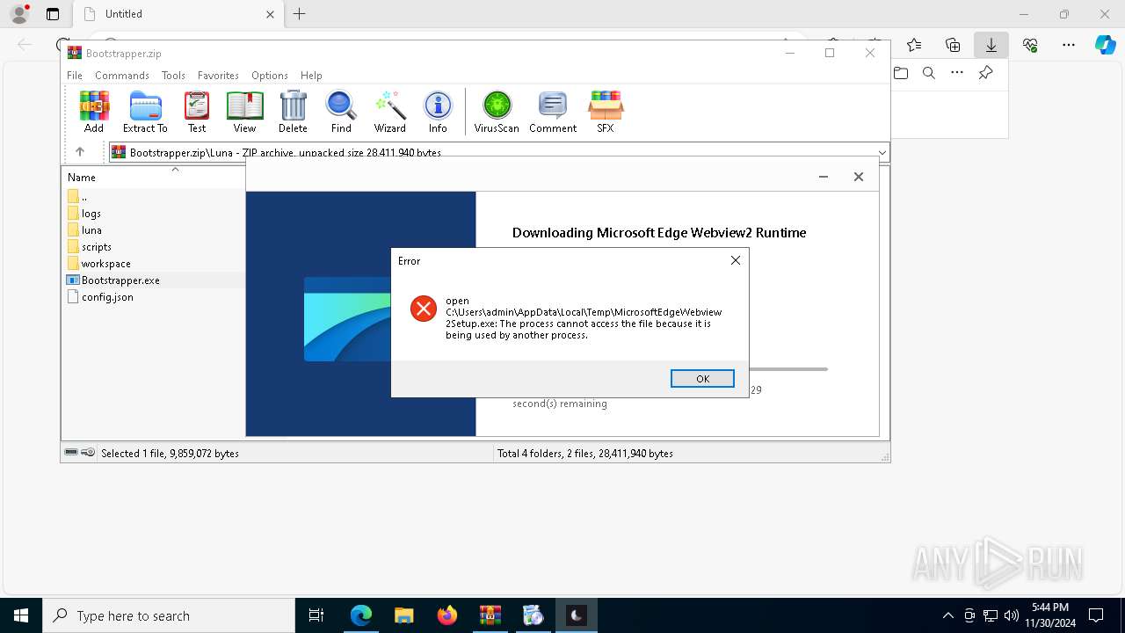The width and height of the screenshot is (1125, 633).
Task: Click the Delete trash icon
Action: [x=293, y=112]
